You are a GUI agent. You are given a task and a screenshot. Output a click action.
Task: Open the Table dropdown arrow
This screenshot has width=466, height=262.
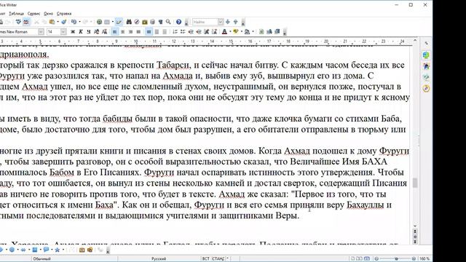[x=113, y=22]
